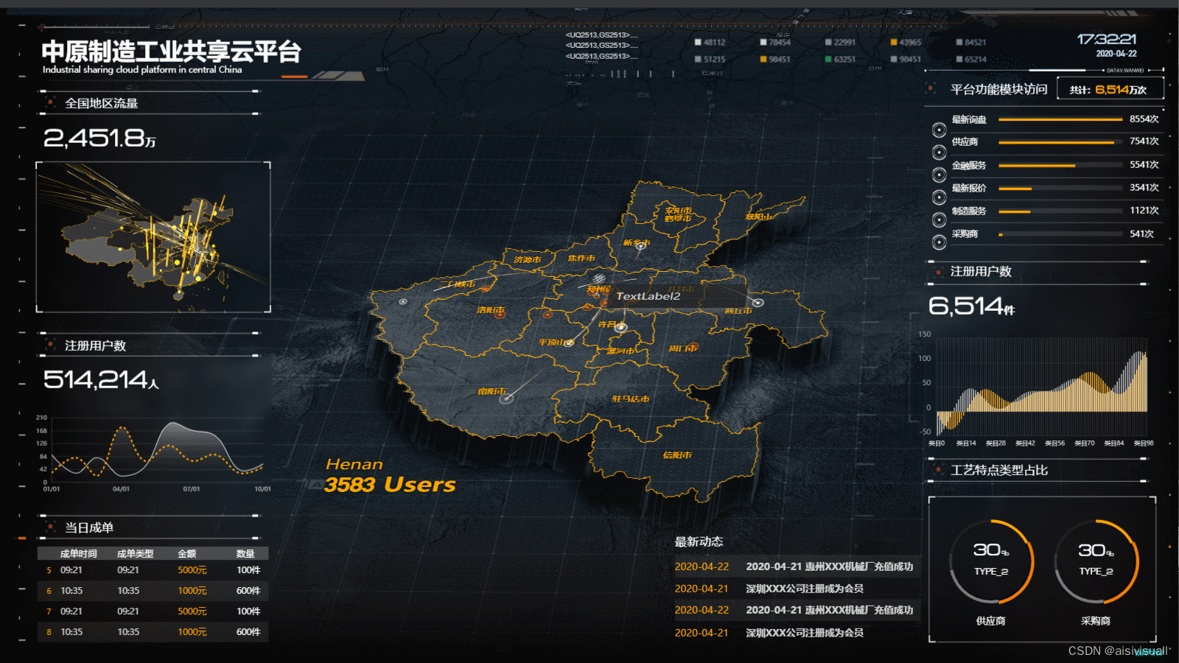
Task: Select the circular icon beside 金融服务
Action: (939, 175)
